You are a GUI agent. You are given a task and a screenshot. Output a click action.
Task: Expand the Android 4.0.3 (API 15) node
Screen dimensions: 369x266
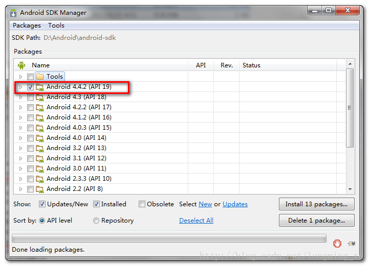tap(20, 128)
